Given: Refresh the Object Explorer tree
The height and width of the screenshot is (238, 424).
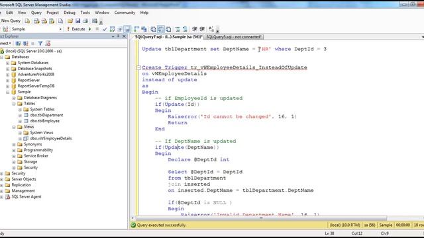Looking at the screenshot, I should (48, 44).
